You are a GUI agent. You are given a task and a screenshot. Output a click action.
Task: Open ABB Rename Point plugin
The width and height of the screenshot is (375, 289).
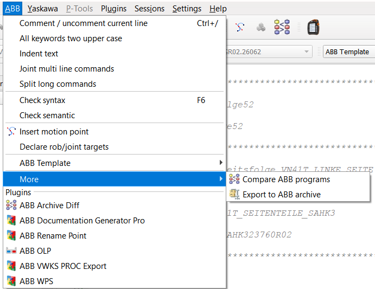[115, 236]
